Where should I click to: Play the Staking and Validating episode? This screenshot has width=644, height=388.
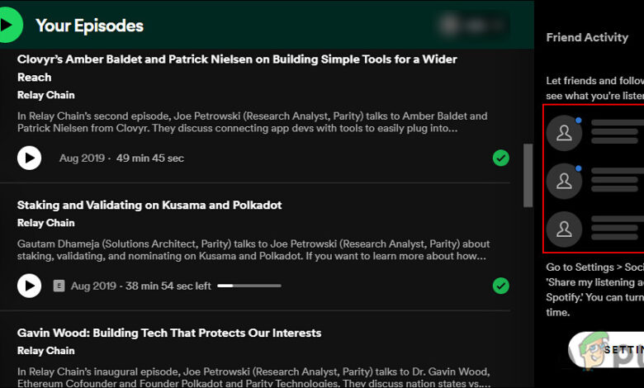pos(30,286)
